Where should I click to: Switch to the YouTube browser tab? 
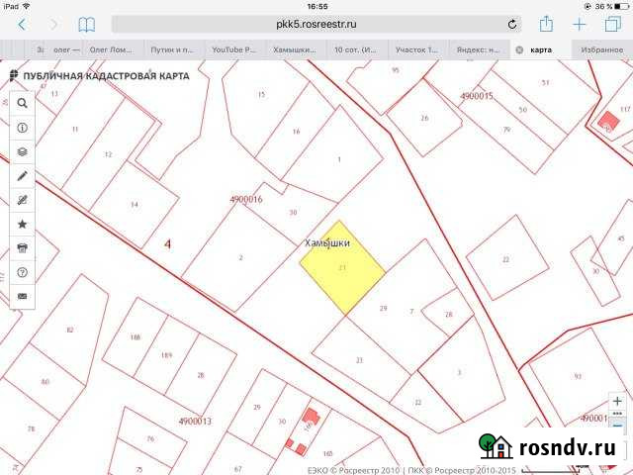pos(235,48)
